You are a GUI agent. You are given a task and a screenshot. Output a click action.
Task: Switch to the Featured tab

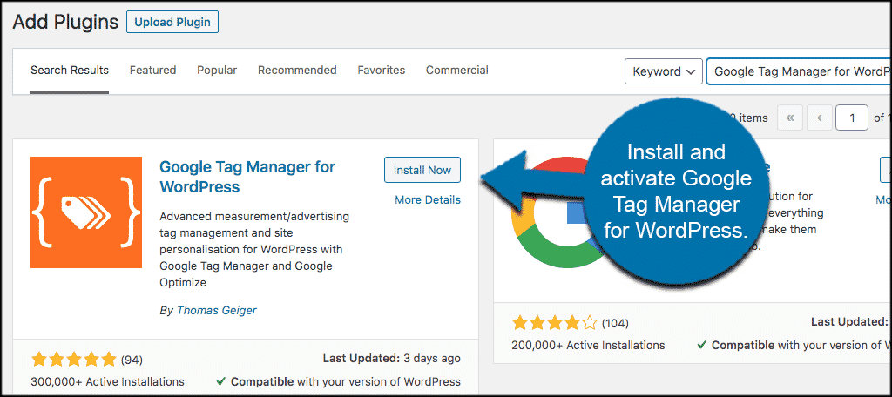(152, 71)
